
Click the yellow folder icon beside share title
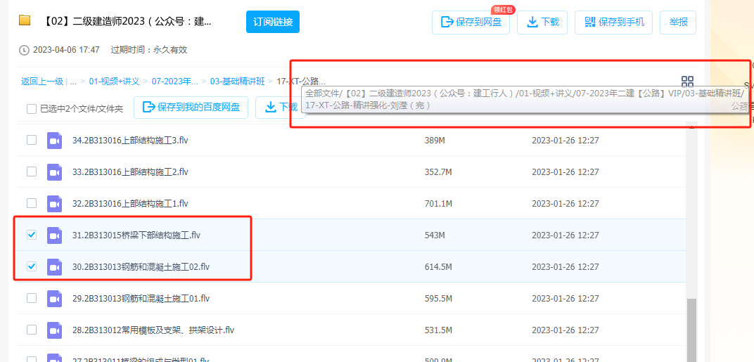click(x=25, y=20)
